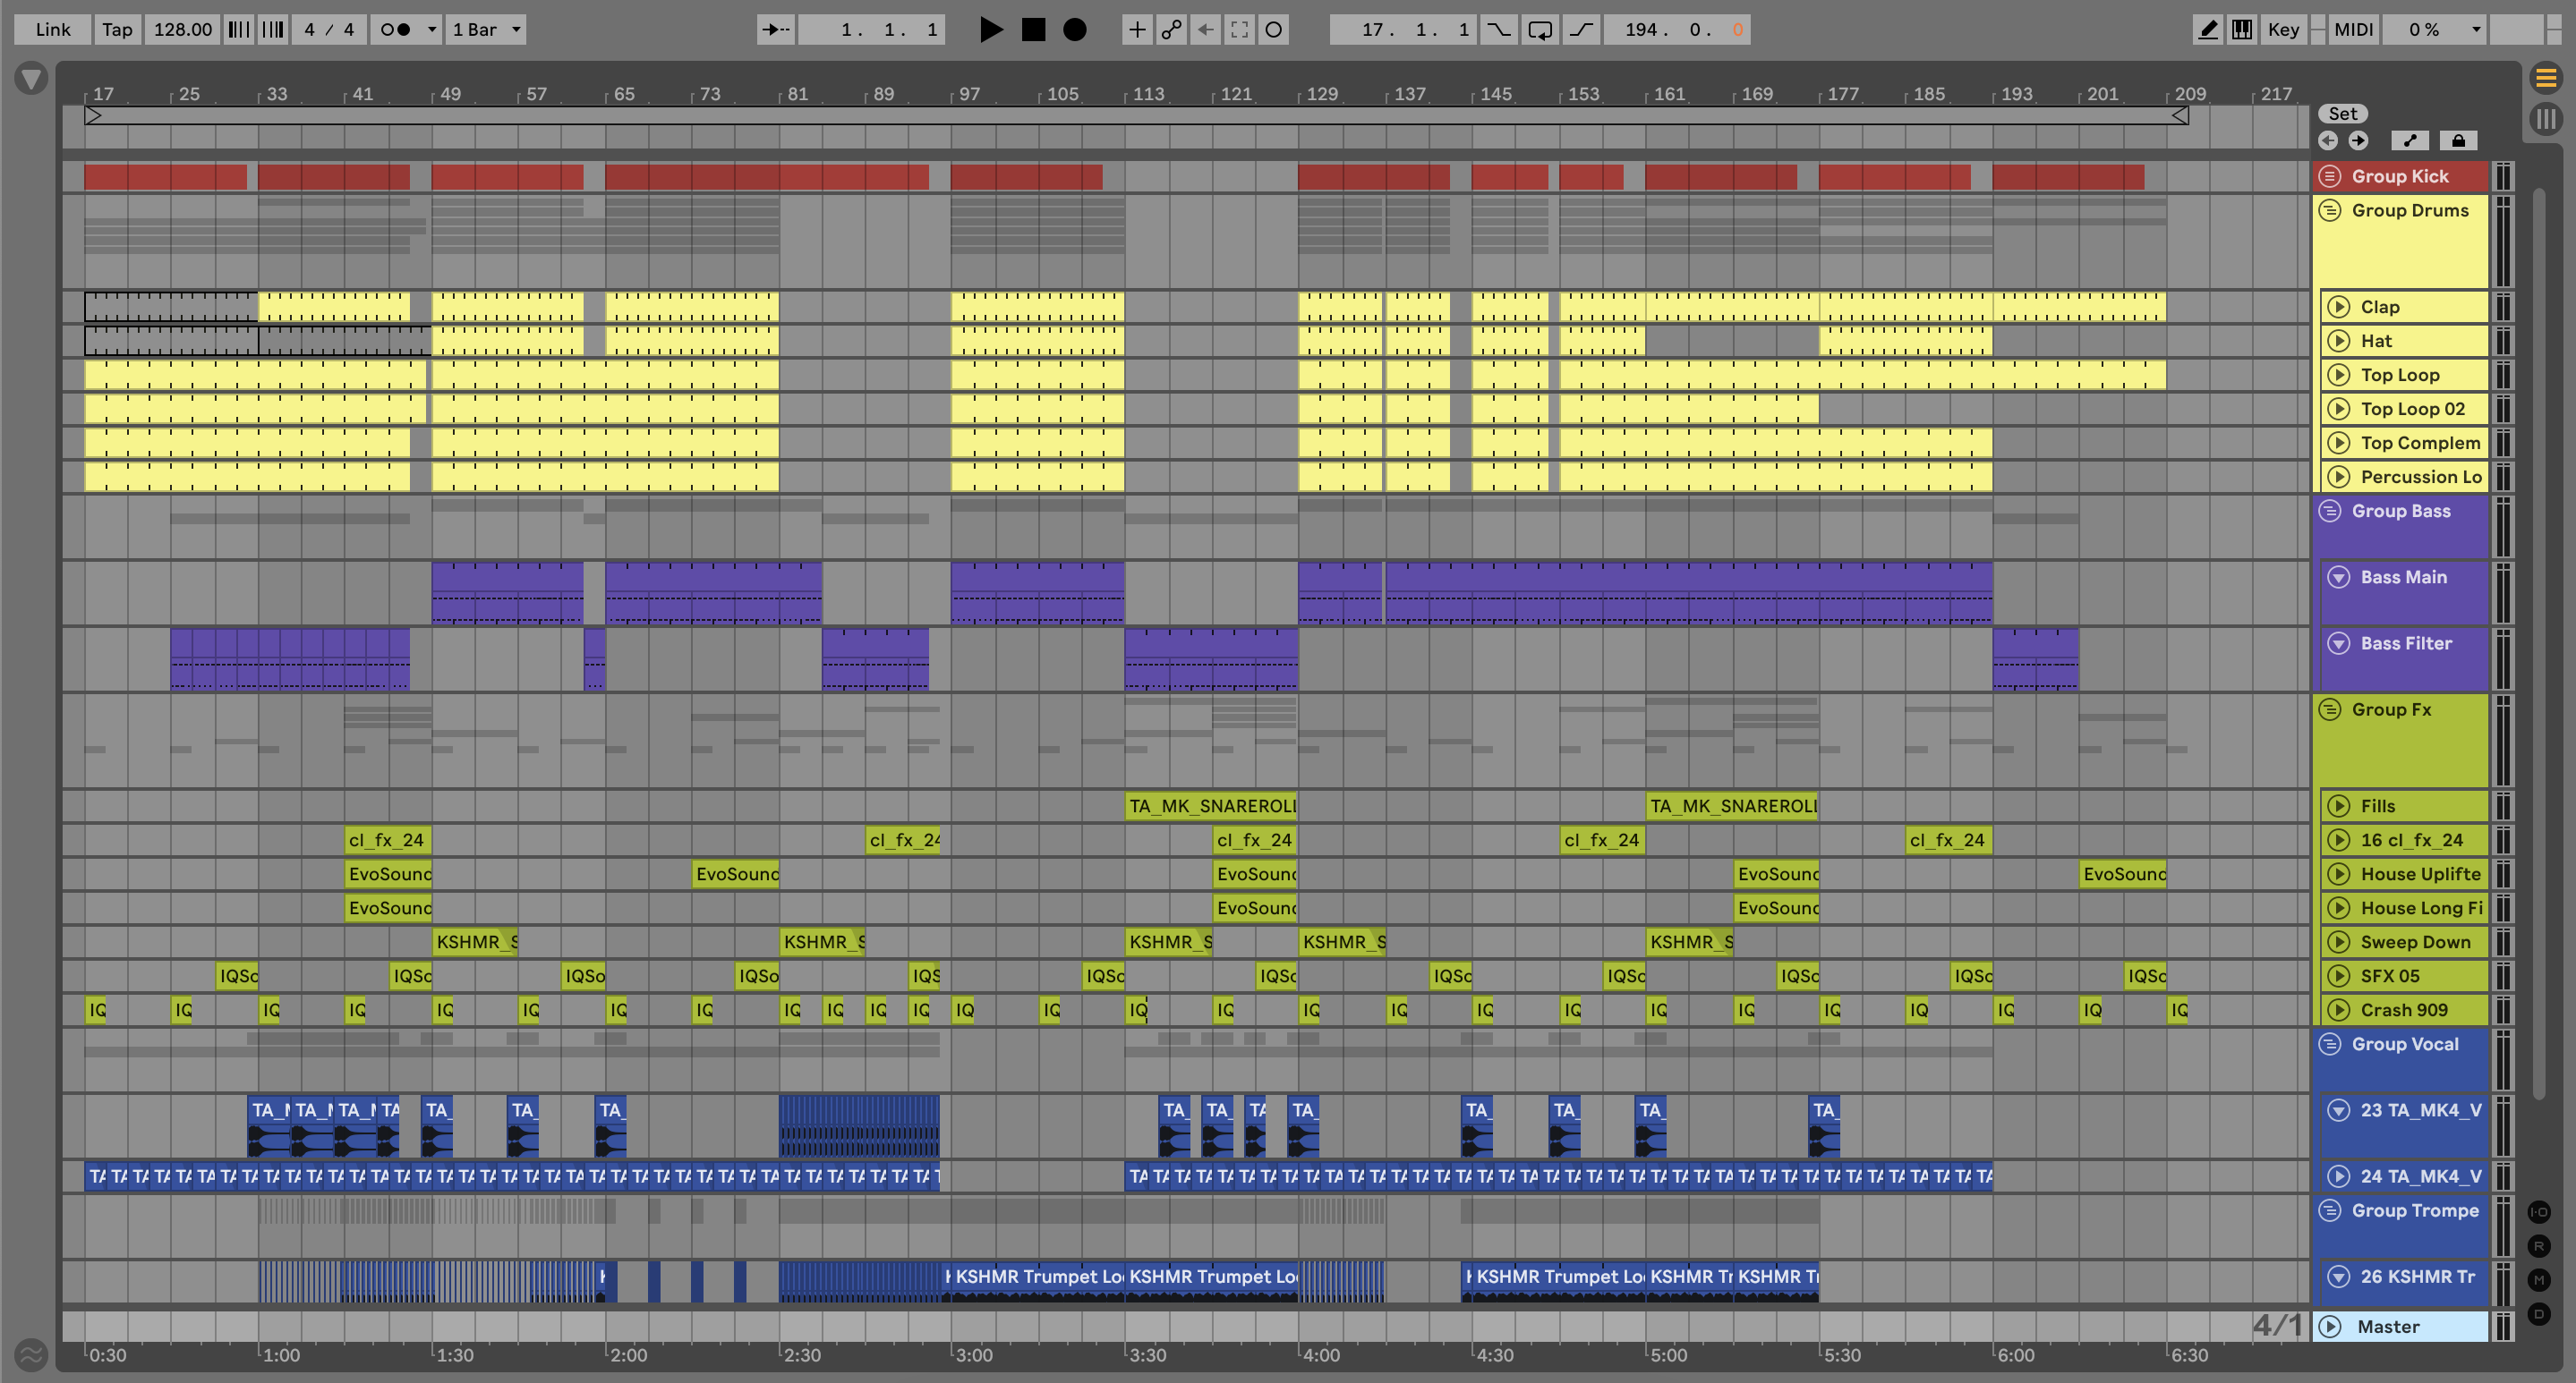2576x1383 pixels.
Task: Click the TA_MK_SNAREROLL clip at bar 113
Action: click(1210, 806)
